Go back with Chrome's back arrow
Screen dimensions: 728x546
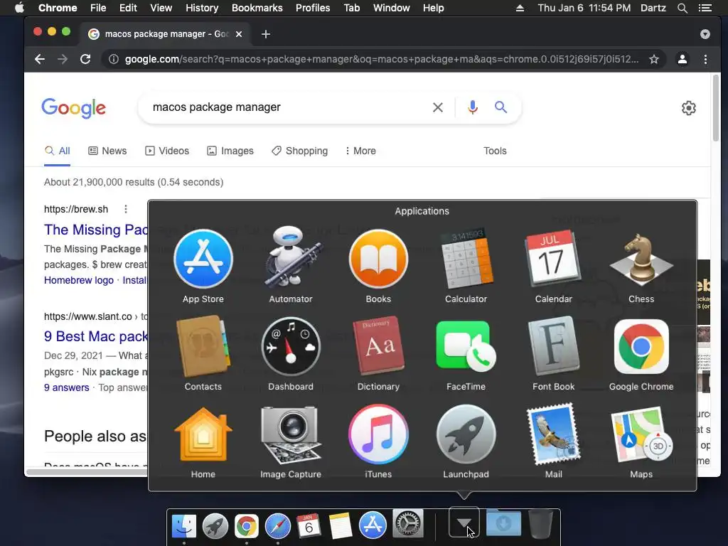point(40,59)
